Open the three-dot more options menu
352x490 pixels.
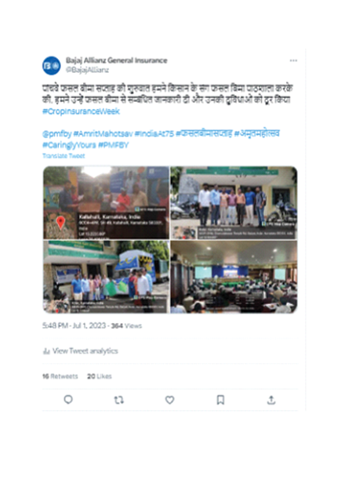293,60
